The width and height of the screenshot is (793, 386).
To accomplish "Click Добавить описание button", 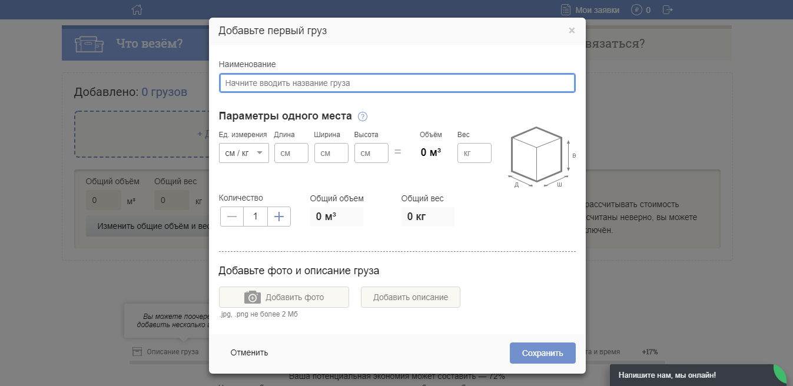I will pos(410,297).
